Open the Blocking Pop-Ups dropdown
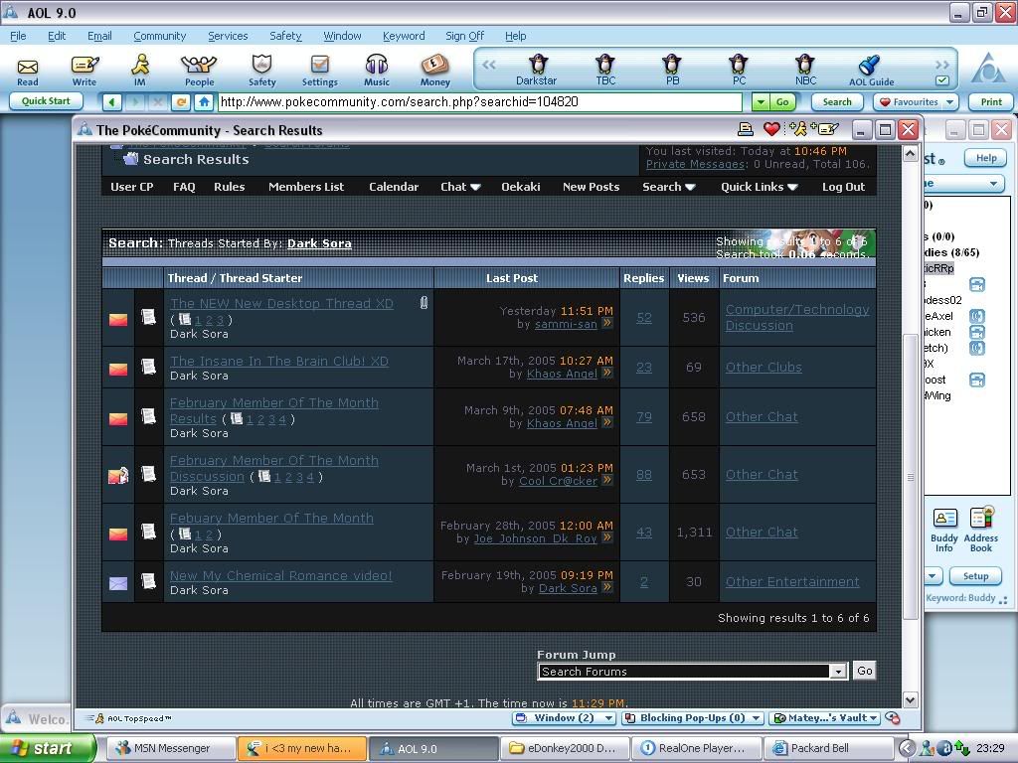 click(x=692, y=717)
